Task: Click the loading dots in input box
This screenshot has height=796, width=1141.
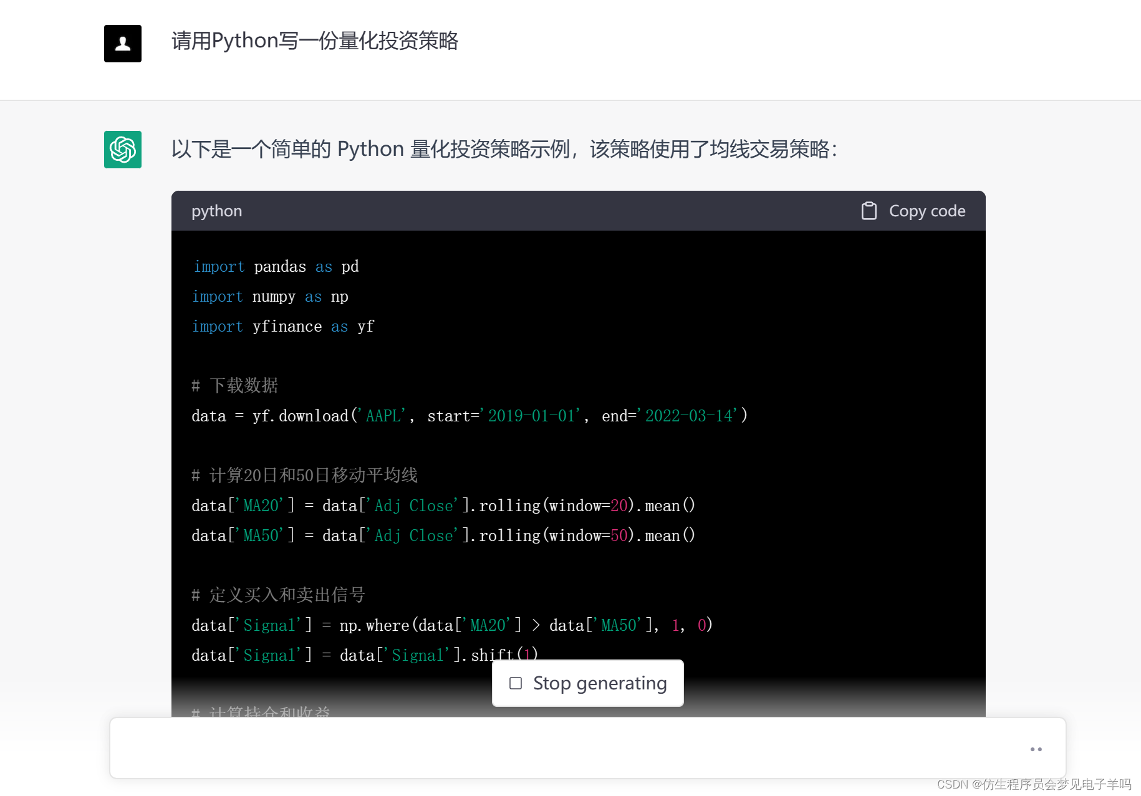Action: [x=1036, y=749]
